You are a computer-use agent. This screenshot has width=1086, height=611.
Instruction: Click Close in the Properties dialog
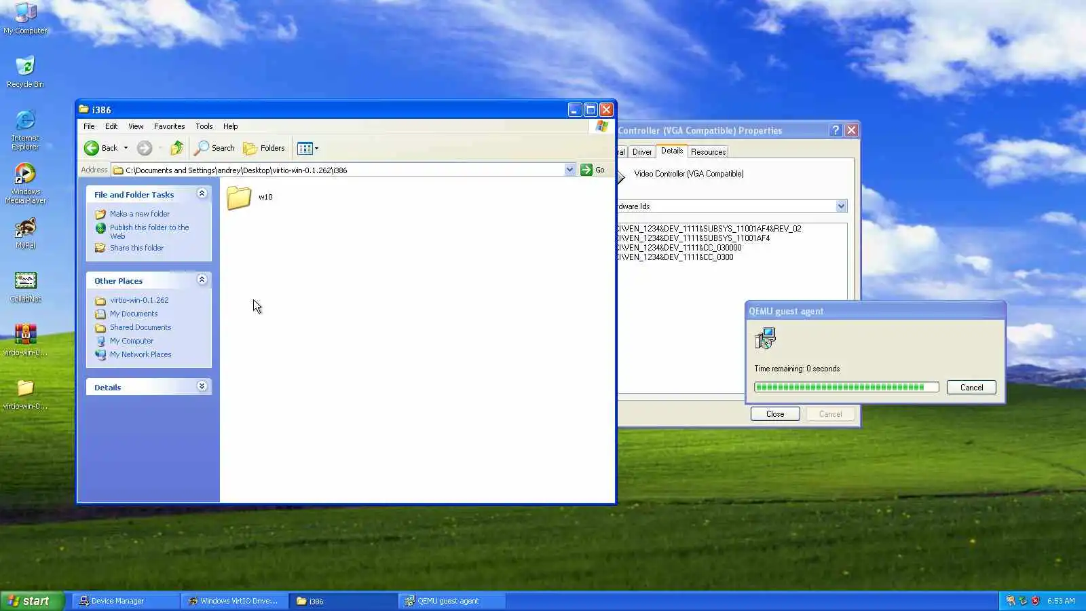(x=775, y=414)
